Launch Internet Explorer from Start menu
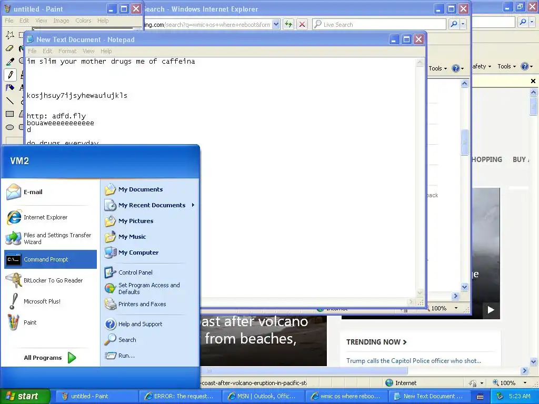 pos(50,217)
